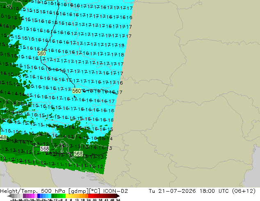Click the '54' label on the legend scale

pos(118,200)
